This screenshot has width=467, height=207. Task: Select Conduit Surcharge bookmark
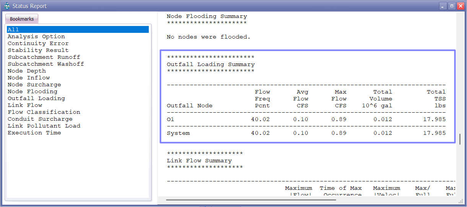[x=40, y=119]
